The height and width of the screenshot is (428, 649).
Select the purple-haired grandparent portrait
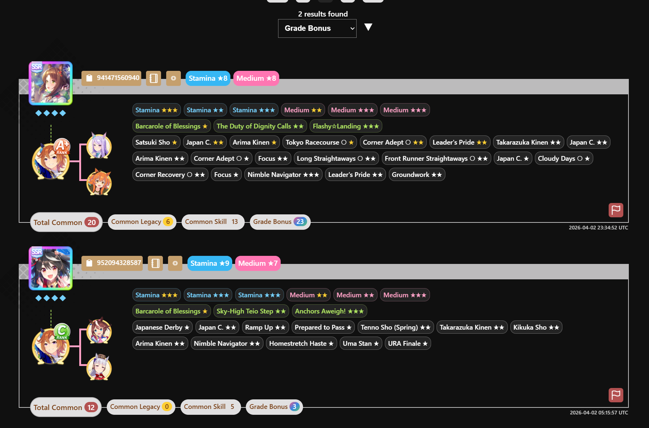(x=99, y=146)
